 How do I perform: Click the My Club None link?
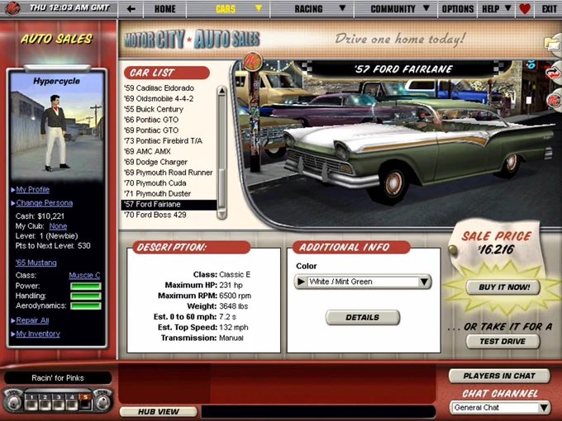[x=58, y=226]
